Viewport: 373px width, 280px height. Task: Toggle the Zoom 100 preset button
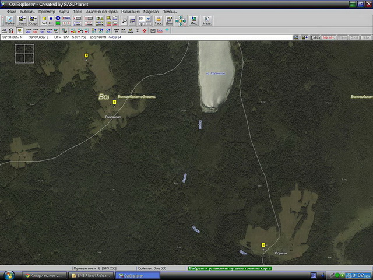coord(35,29)
